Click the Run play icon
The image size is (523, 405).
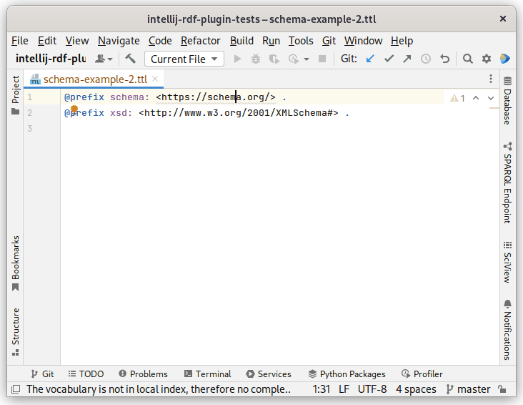coord(237,59)
